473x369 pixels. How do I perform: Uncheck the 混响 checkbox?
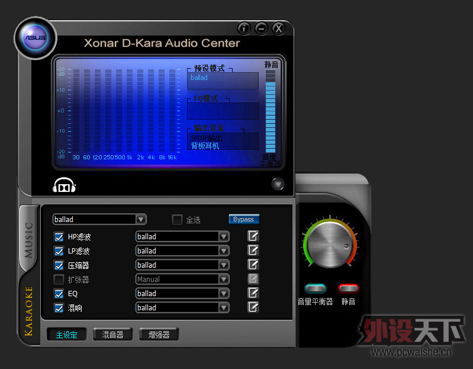click(59, 308)
